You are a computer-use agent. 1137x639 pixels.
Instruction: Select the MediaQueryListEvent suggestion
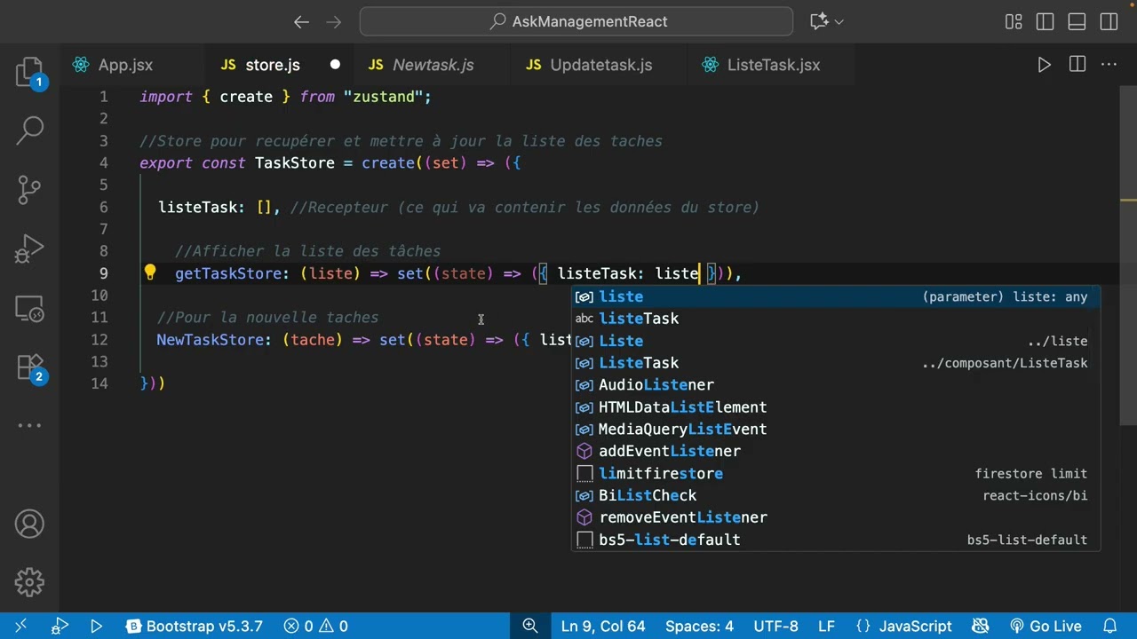(x=836, y=429)
